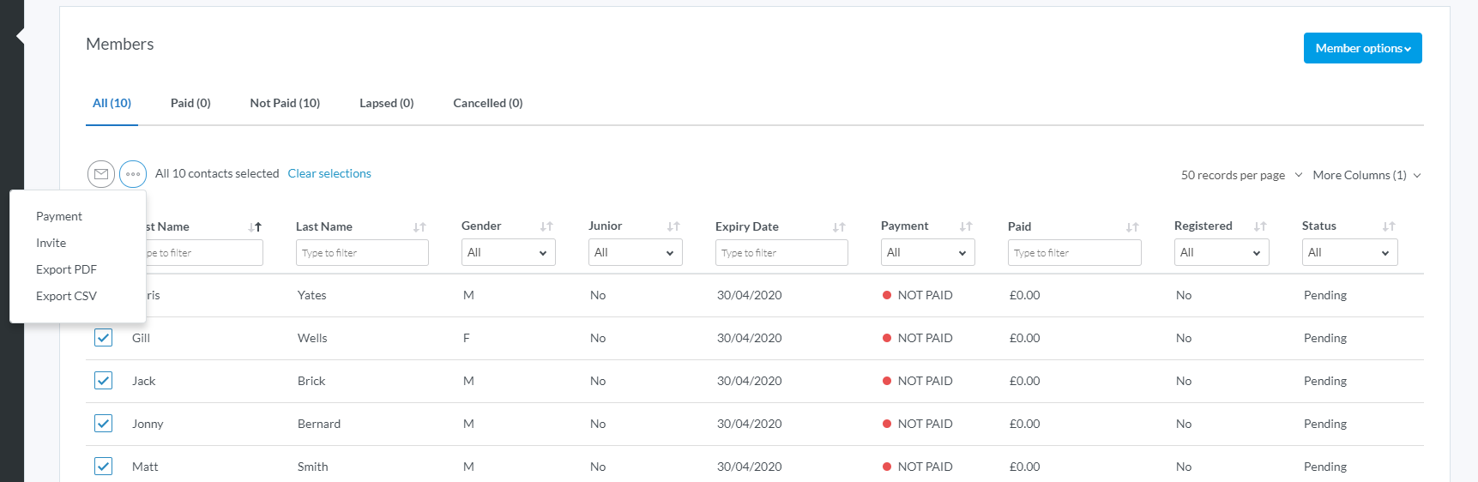This screenshot has height=482, width=1478.
Task: Open the More Columns (1) dropdown
Action: 1366,175
